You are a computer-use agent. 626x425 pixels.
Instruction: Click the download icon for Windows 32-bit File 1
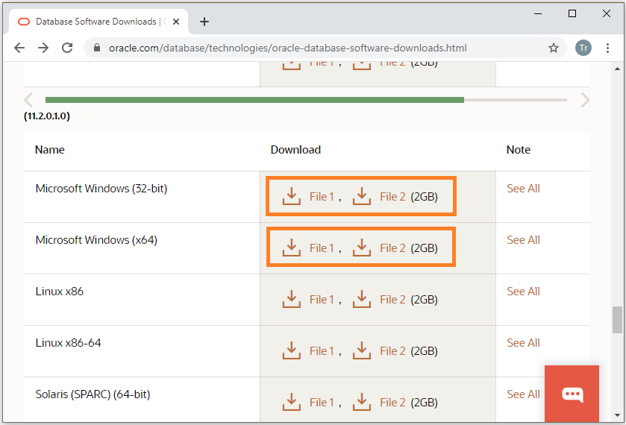[x=292, y=196]
